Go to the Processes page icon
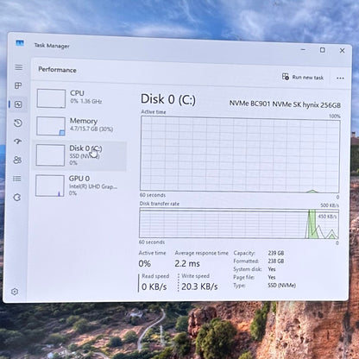This screenshot has height=359, width=359. tap(18, 85)
